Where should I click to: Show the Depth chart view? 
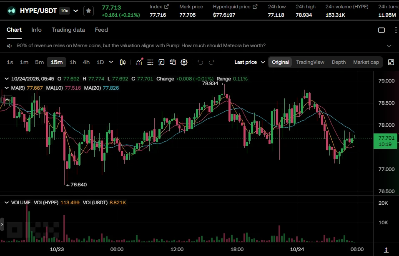339,63
